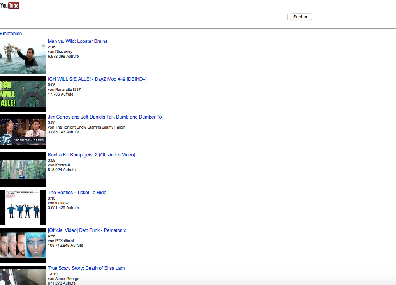
Task: Click the Suchen button
Action: (301, 17)
